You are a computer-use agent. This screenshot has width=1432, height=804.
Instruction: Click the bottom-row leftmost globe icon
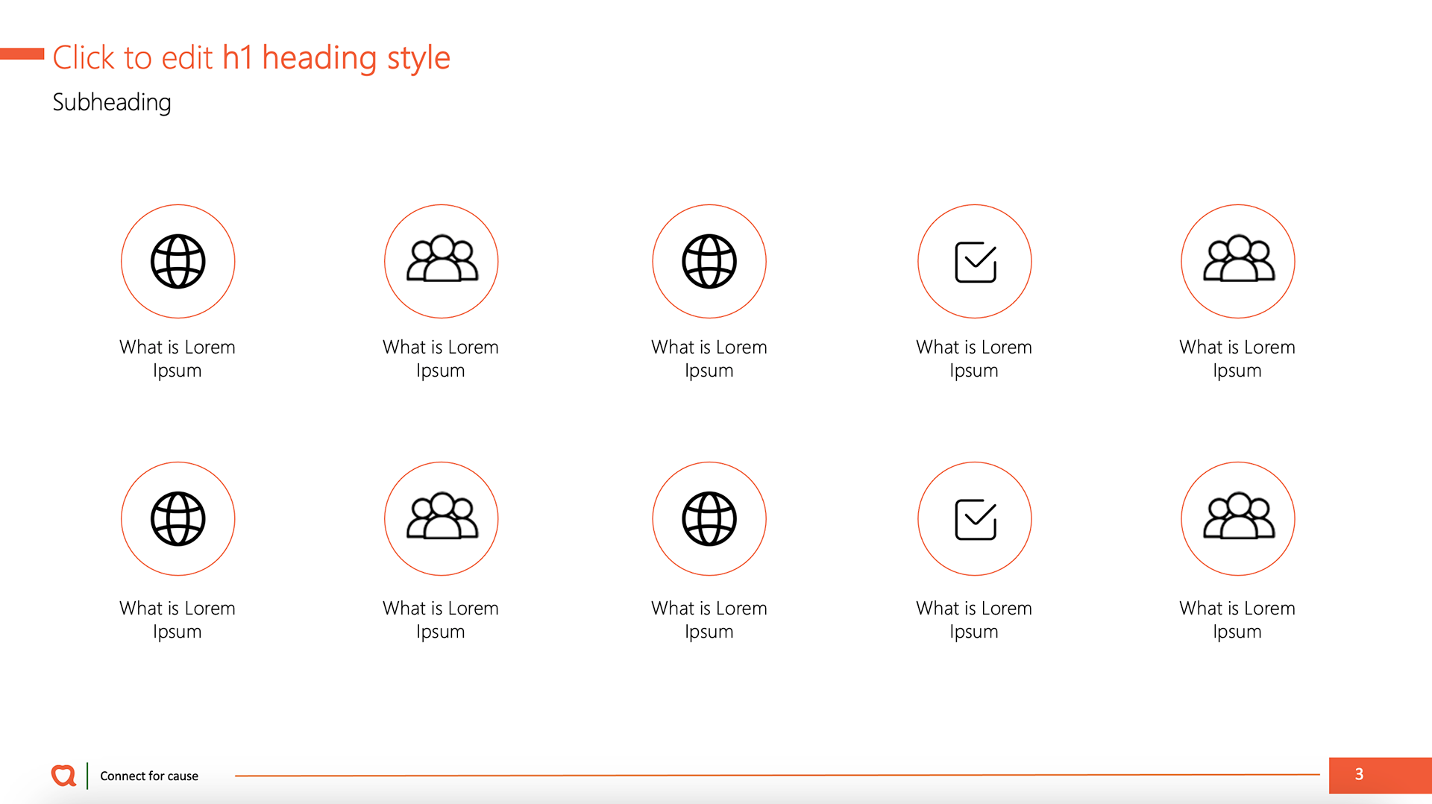coord(178,518)
